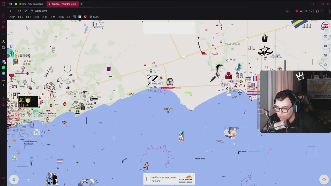This screenshot has height=186, width=331.
Task: Open Telegram sidebar messenger
Action: (4, 73)
